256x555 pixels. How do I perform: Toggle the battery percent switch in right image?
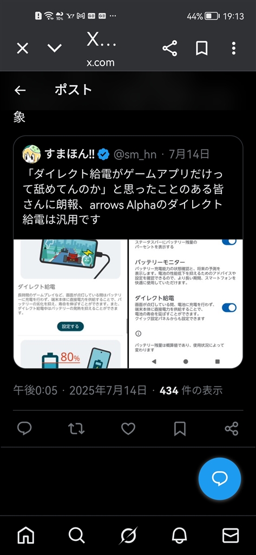pyautogui.click(x=229, y=241)
